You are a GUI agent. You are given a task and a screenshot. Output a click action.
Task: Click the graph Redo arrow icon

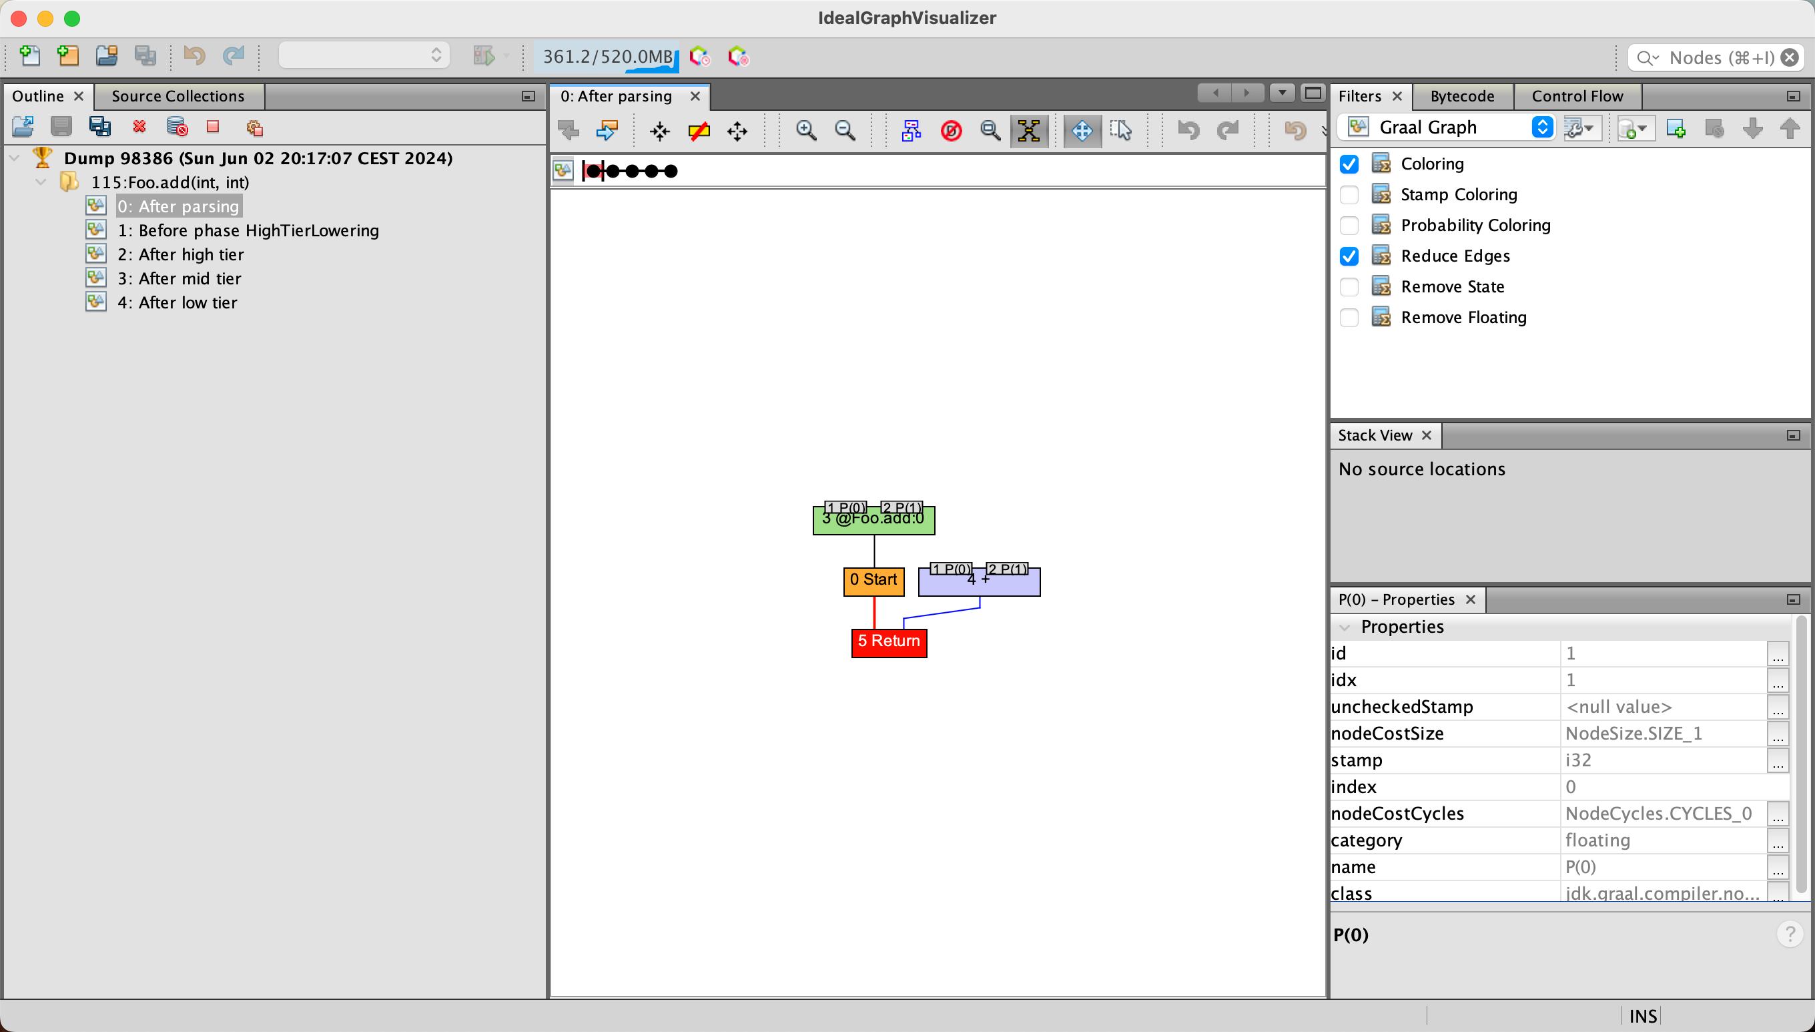click(1227, 130)
